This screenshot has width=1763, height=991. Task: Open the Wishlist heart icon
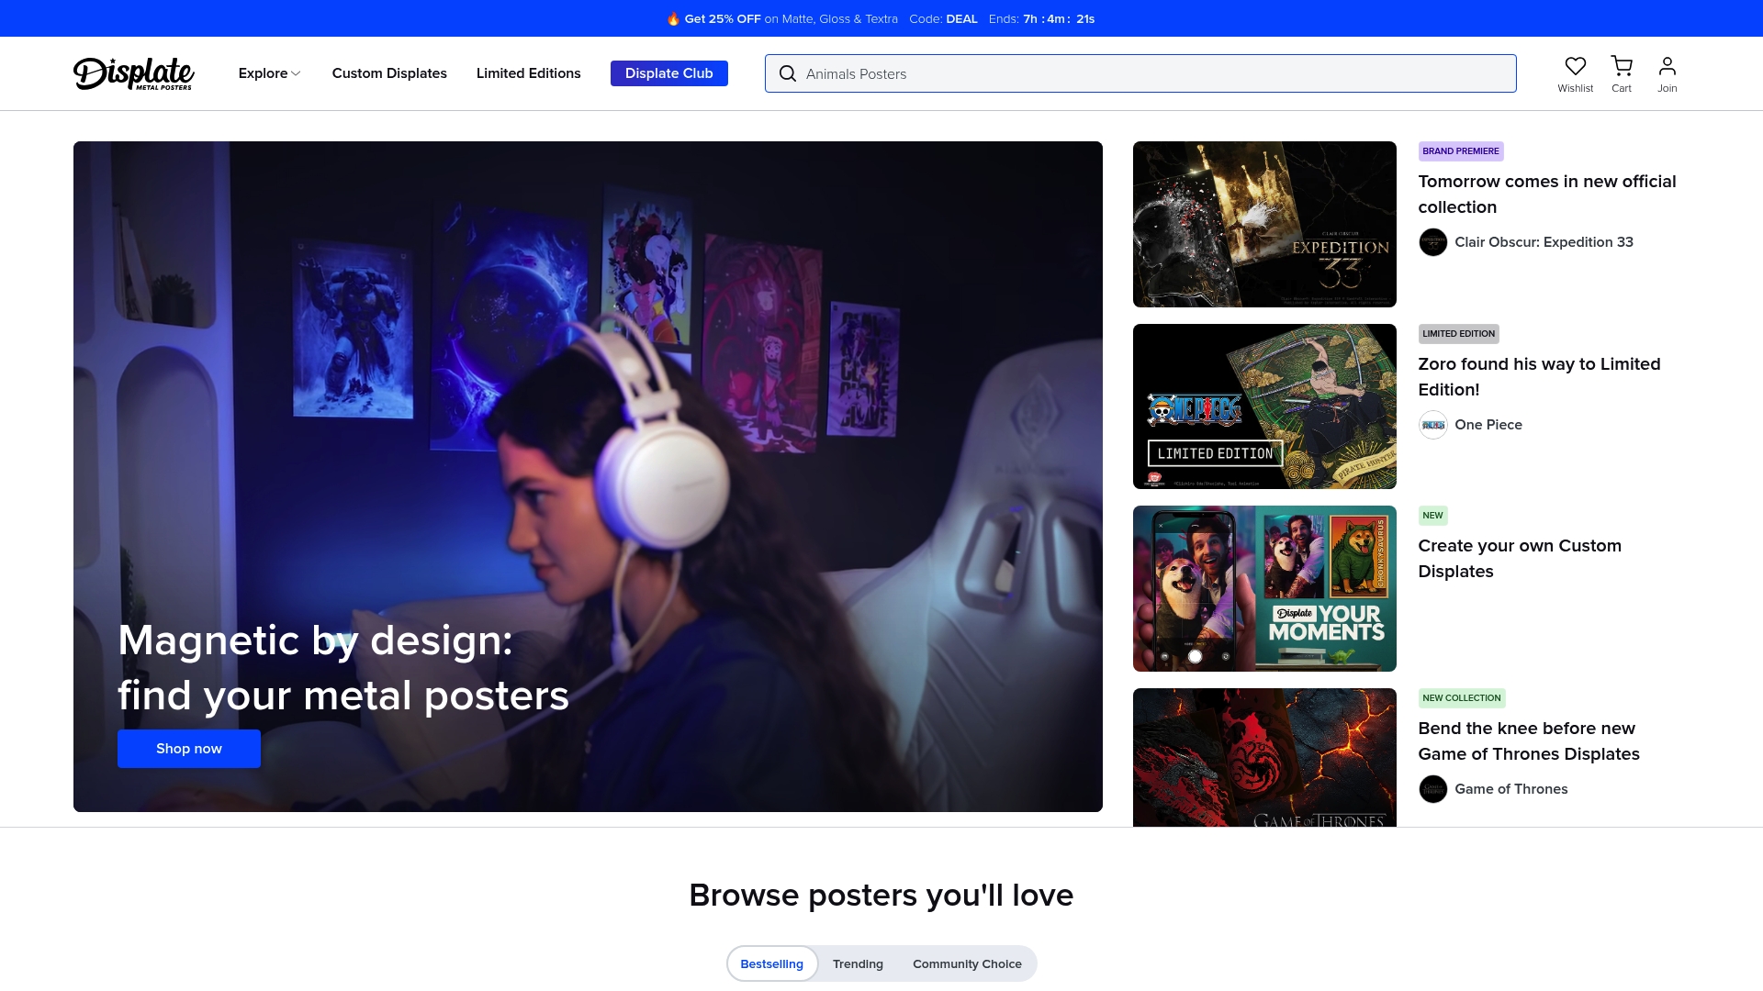pyautogui.click(x=1576, y=67)
